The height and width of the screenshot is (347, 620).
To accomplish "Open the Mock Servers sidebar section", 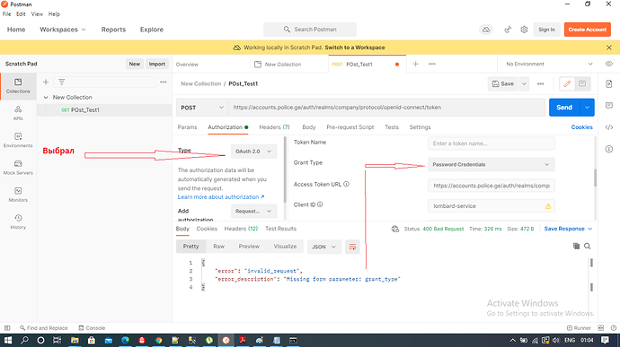I will pyautogui.click(x=18, y=168).
